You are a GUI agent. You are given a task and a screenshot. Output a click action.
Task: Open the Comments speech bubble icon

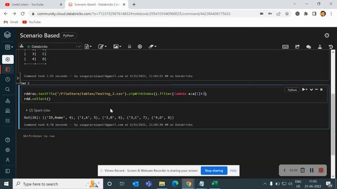(x=309, y=47)
